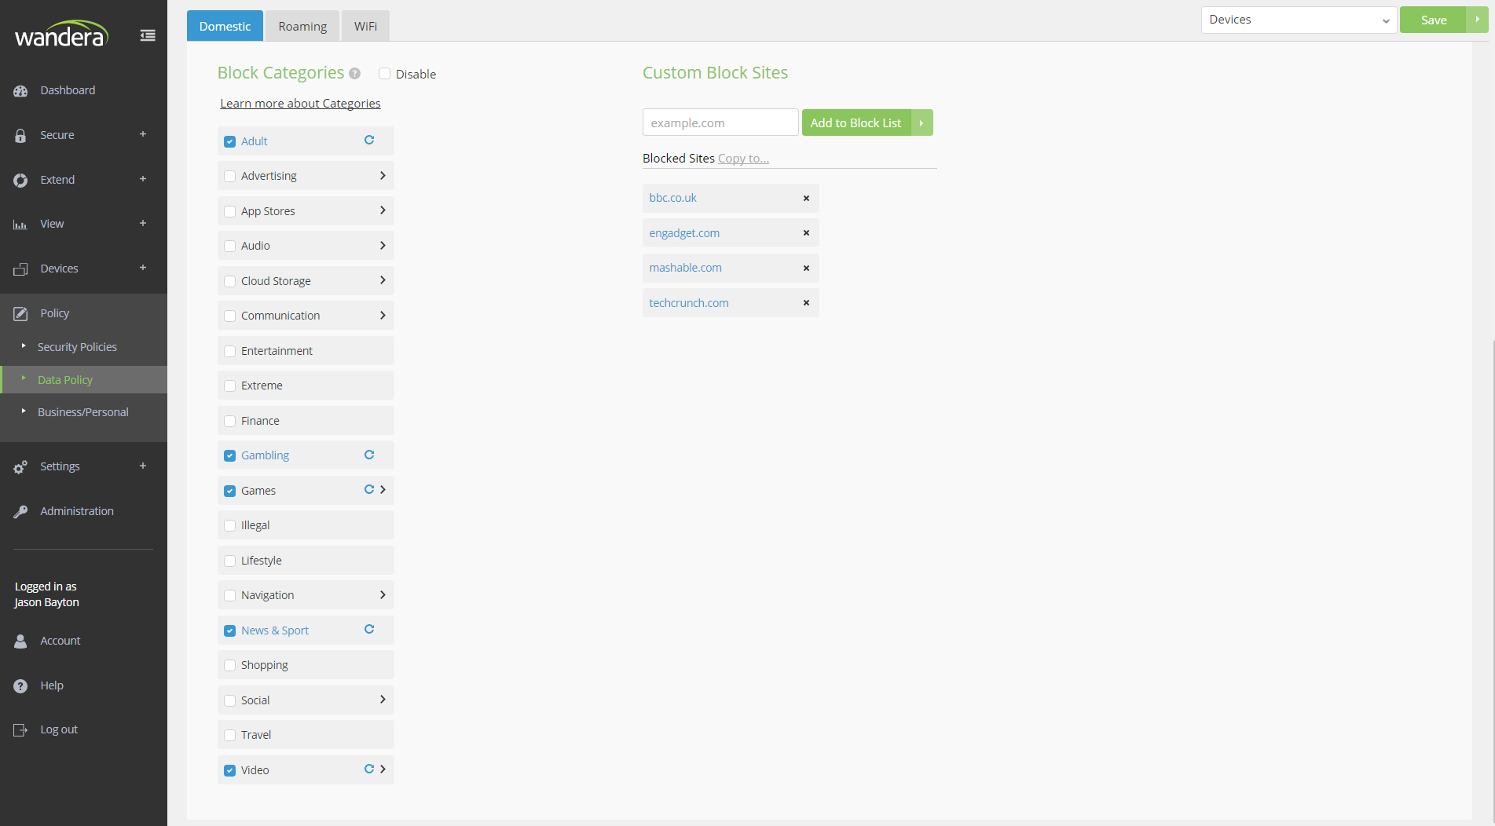Collapse the sidebar using the hamburger icon
Screen dimensions: 1495x826
148,35
